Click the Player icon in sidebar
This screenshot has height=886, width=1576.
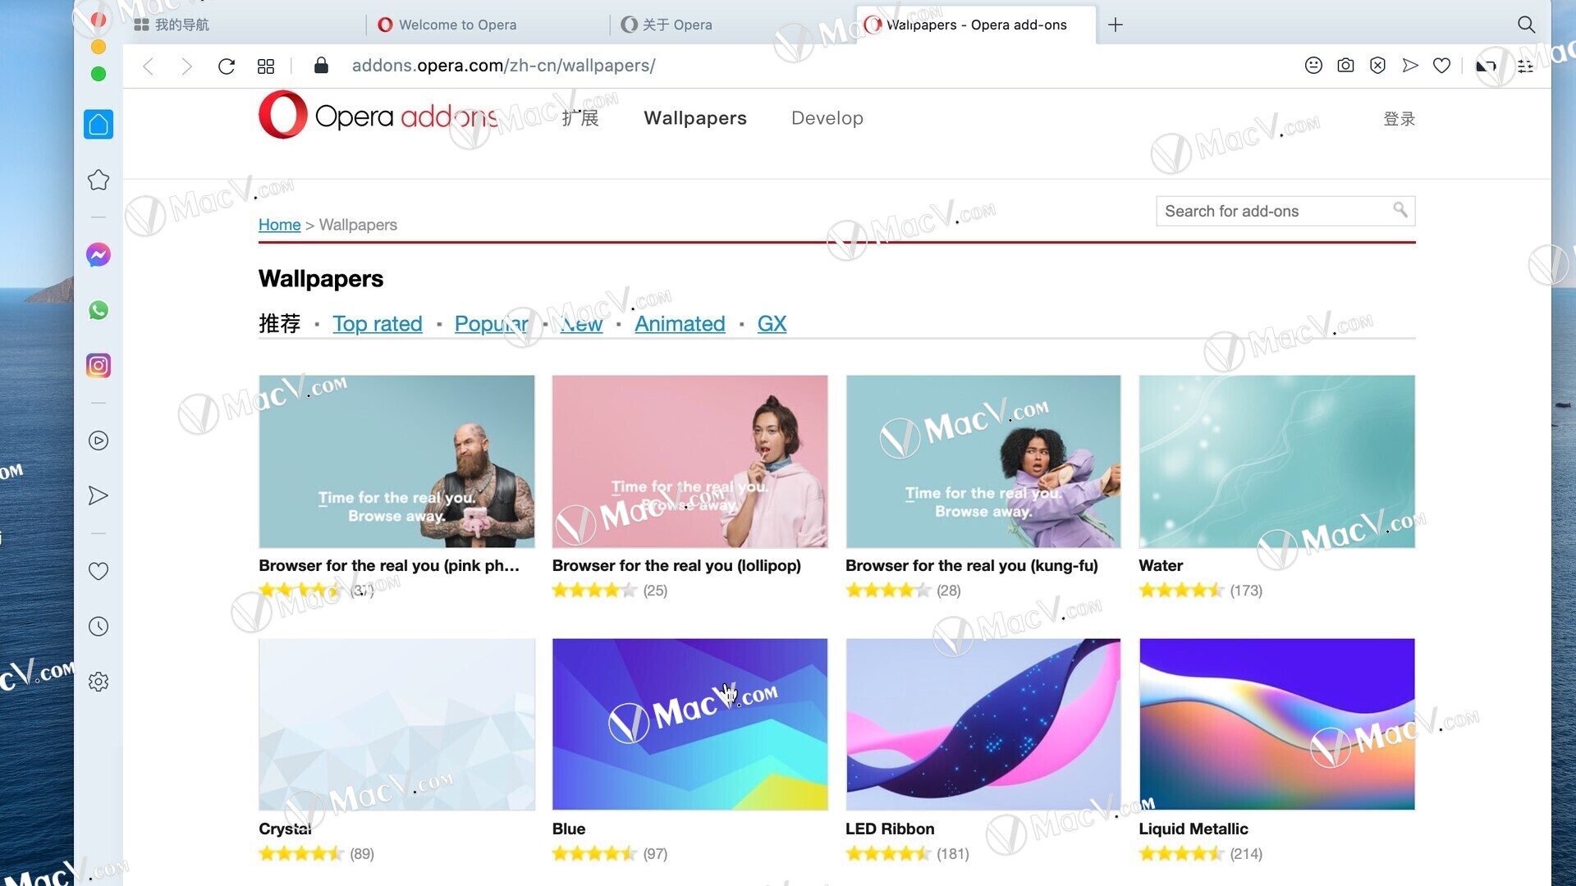click(x=98, y=441)
